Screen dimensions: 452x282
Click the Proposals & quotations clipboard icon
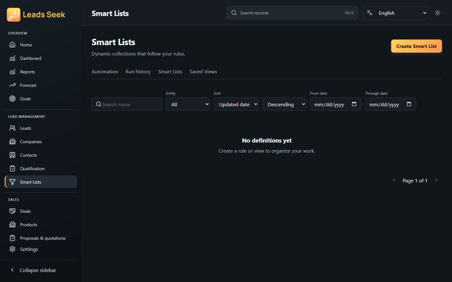[x=12, y=238]
